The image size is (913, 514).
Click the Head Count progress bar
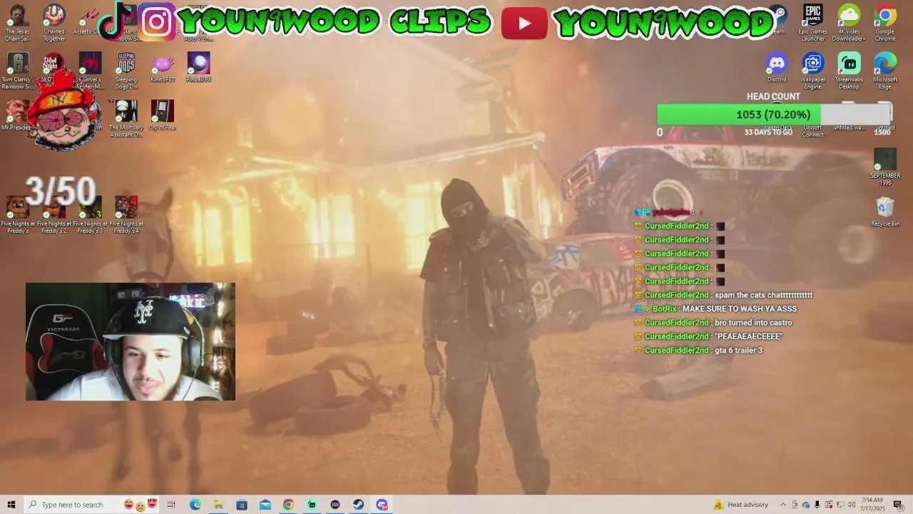[x=774, y=114]
